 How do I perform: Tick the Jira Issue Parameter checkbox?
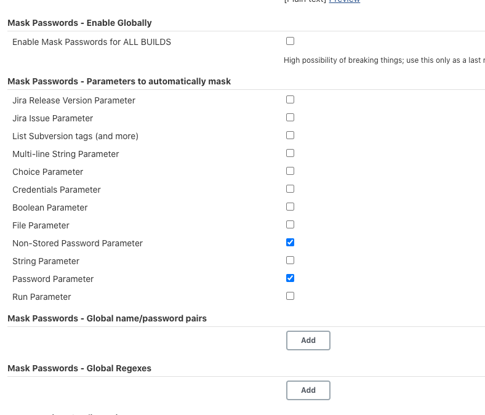(x=291, y=118)
